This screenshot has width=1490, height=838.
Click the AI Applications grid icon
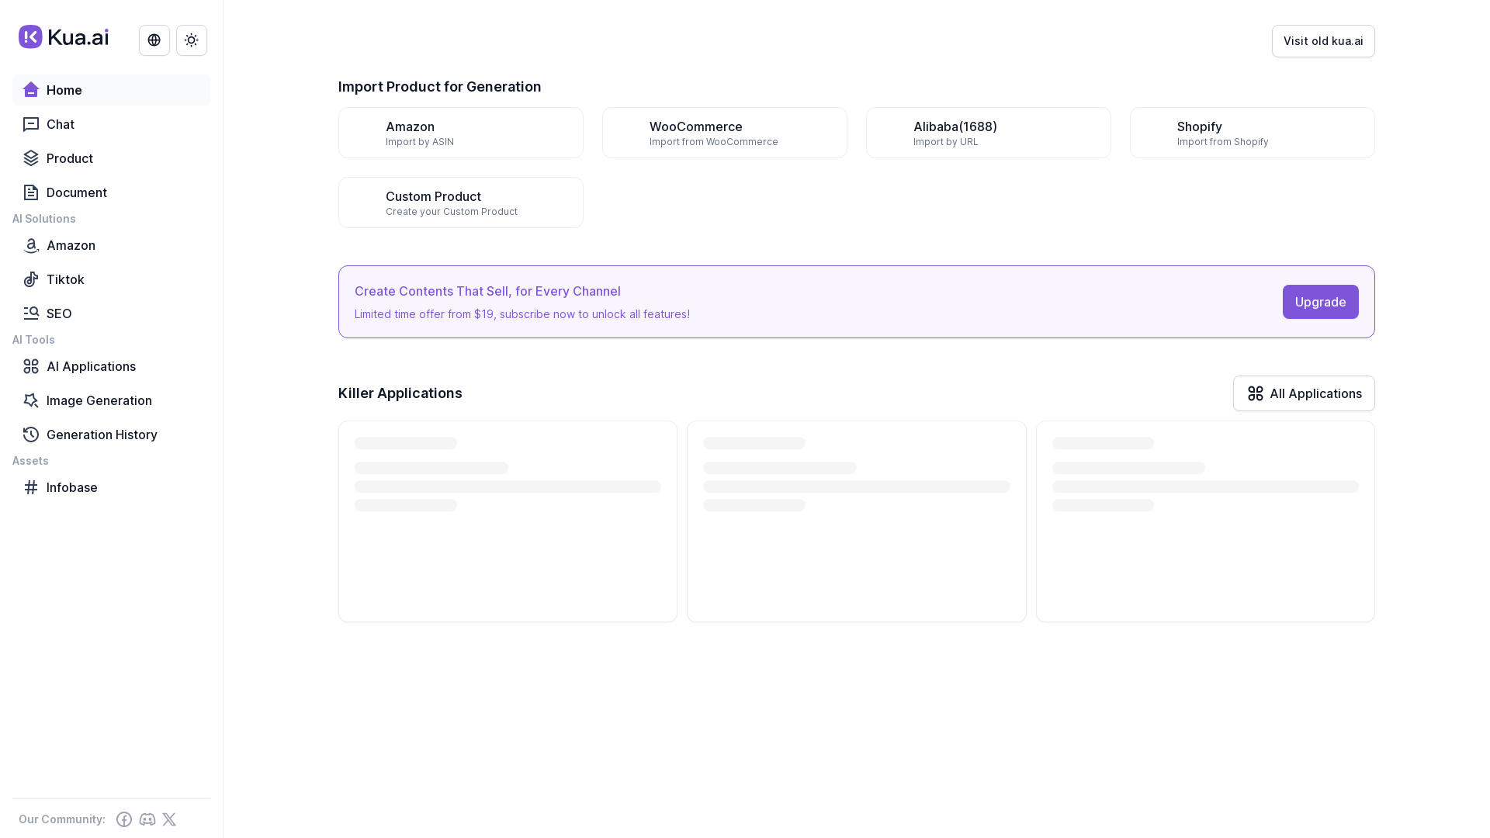[x=31, y=366]
